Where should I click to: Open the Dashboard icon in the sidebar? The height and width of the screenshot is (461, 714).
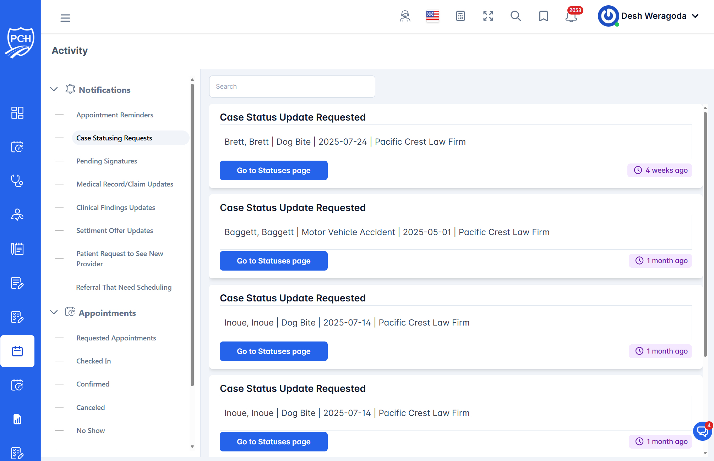tap(17, 113)
